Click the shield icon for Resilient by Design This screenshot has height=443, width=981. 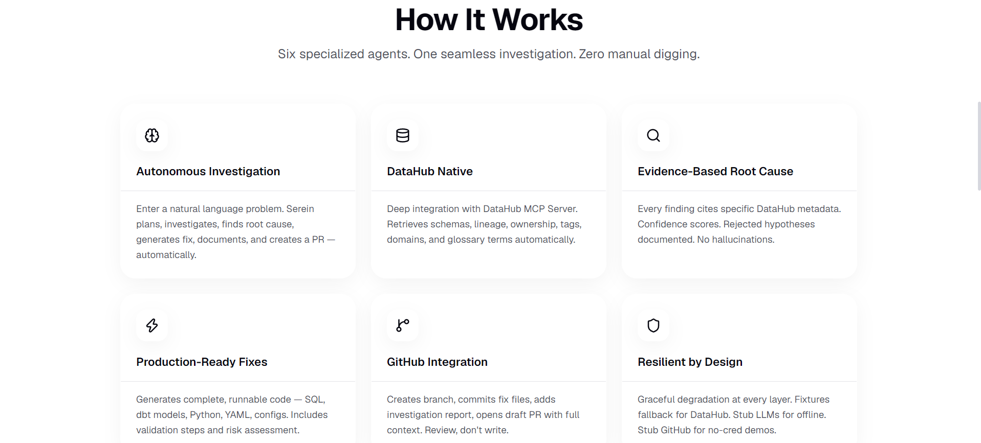click(653, 325)
